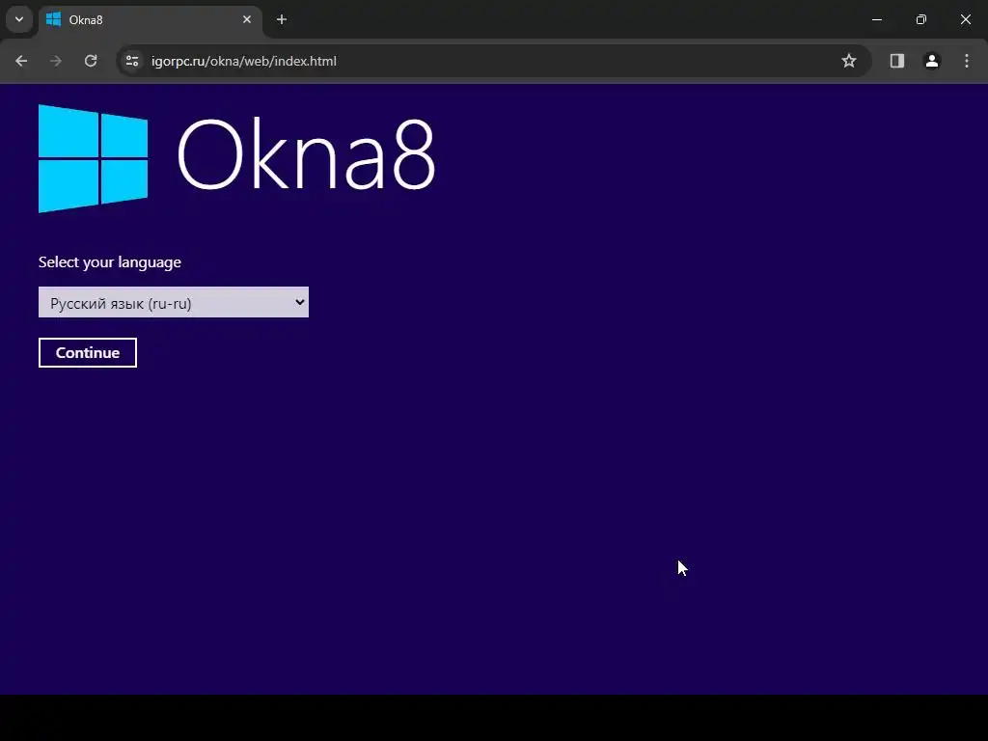The image size is (988, 741).
Task: Click the large Okna8 title text
Action: click(x=306, y=154)
